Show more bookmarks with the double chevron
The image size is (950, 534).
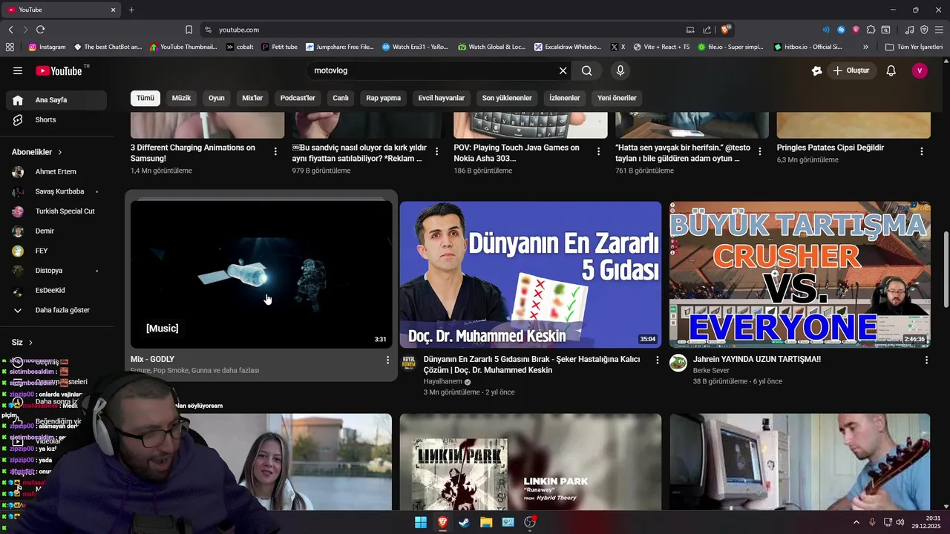[865, 47]
